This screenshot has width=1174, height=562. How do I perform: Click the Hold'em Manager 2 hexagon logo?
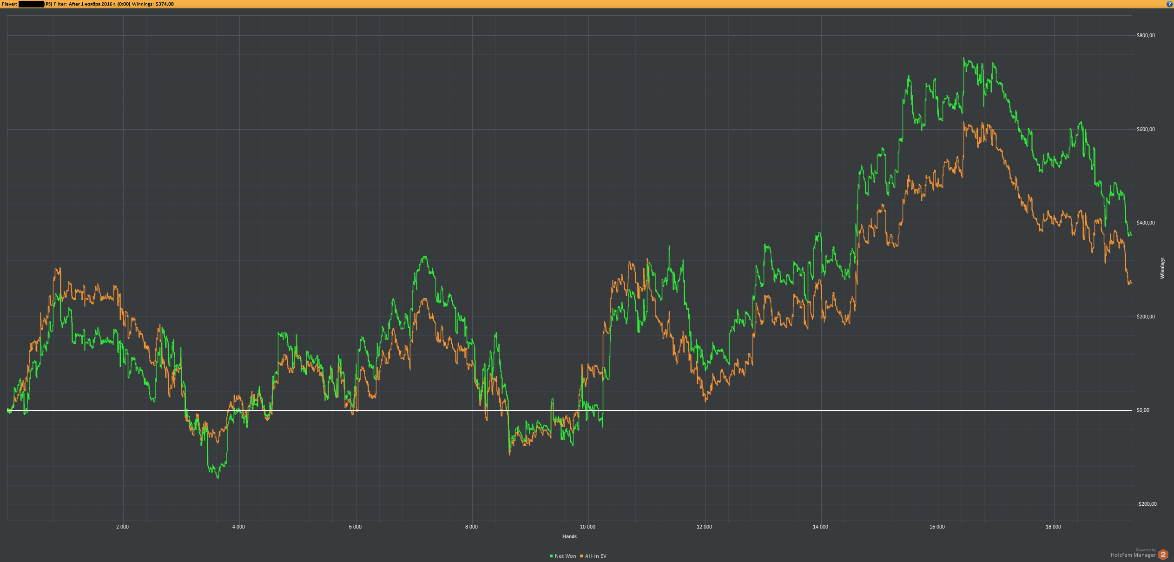1163,555
